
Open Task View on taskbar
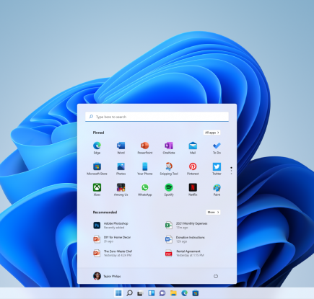point(140,293)
